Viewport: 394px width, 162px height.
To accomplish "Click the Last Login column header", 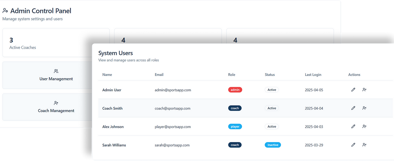I will tap(313, 74).
